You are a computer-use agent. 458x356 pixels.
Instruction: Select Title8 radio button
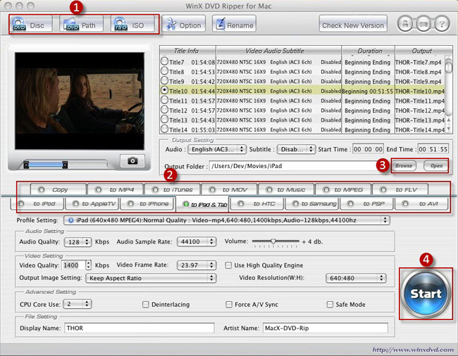164,71
